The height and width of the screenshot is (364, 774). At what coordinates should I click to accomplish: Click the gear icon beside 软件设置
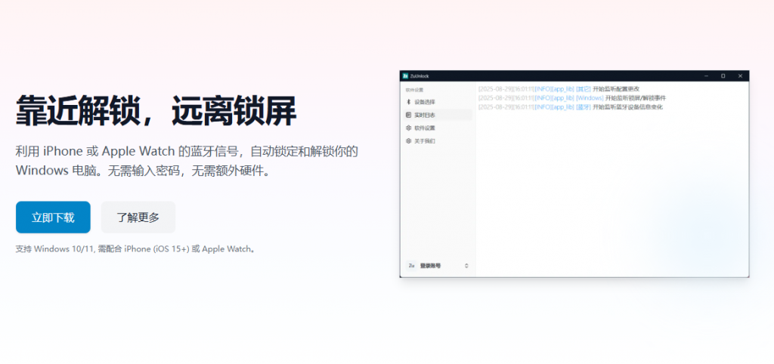(x=408, y=128)
